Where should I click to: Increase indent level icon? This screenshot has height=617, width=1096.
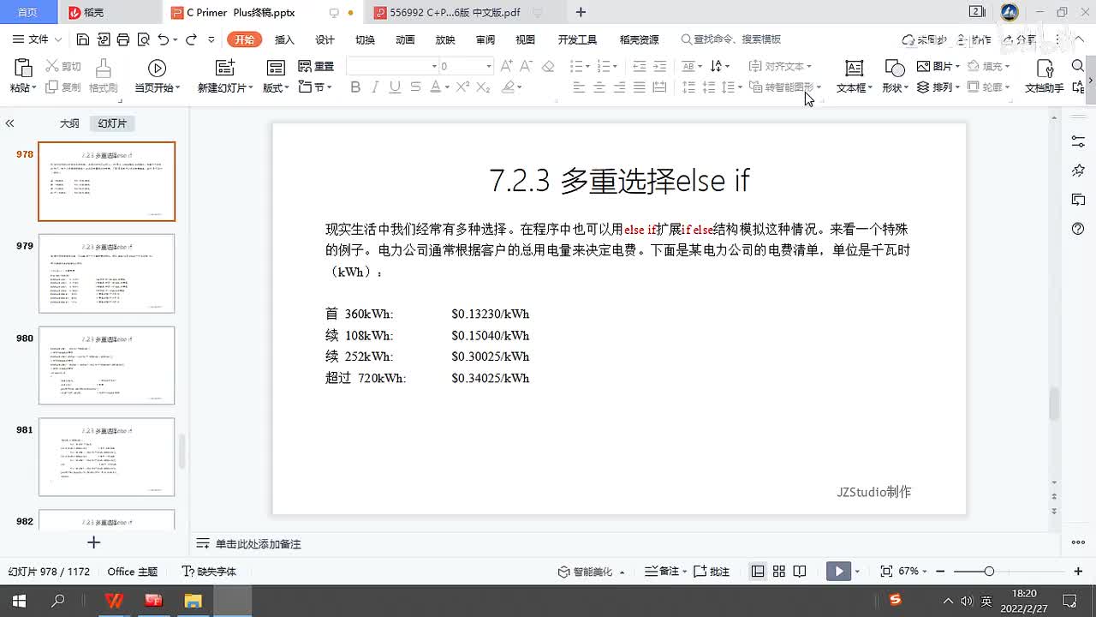(659, 66)
